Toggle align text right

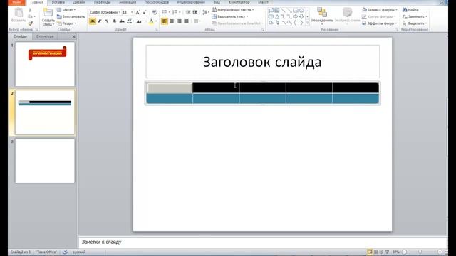[179, 21]
